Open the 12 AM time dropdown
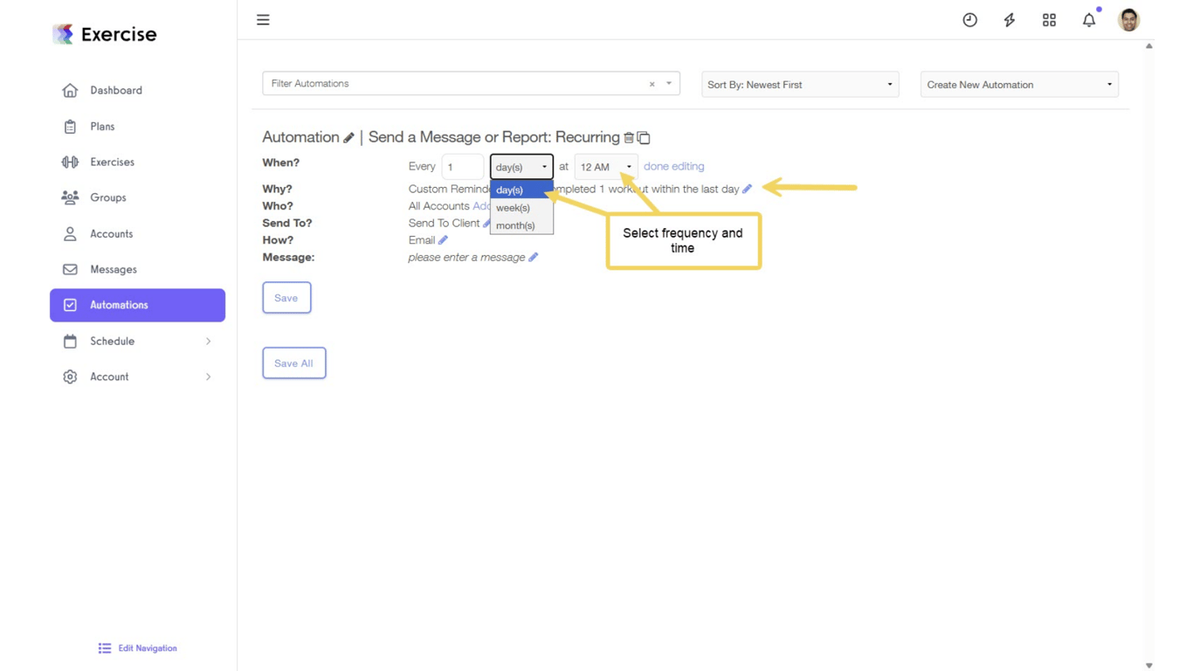The width and height of the screenshot is (1193, 671). click(604, 166)
